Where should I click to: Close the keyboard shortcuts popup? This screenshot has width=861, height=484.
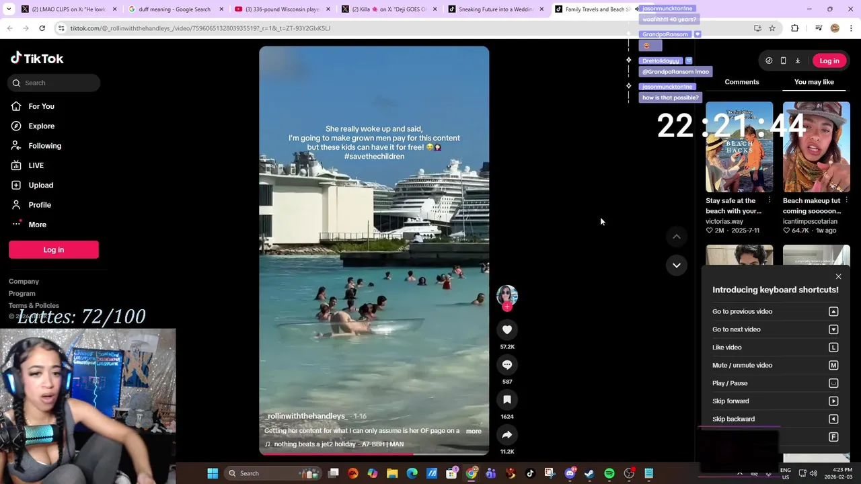tap(838, 276)
